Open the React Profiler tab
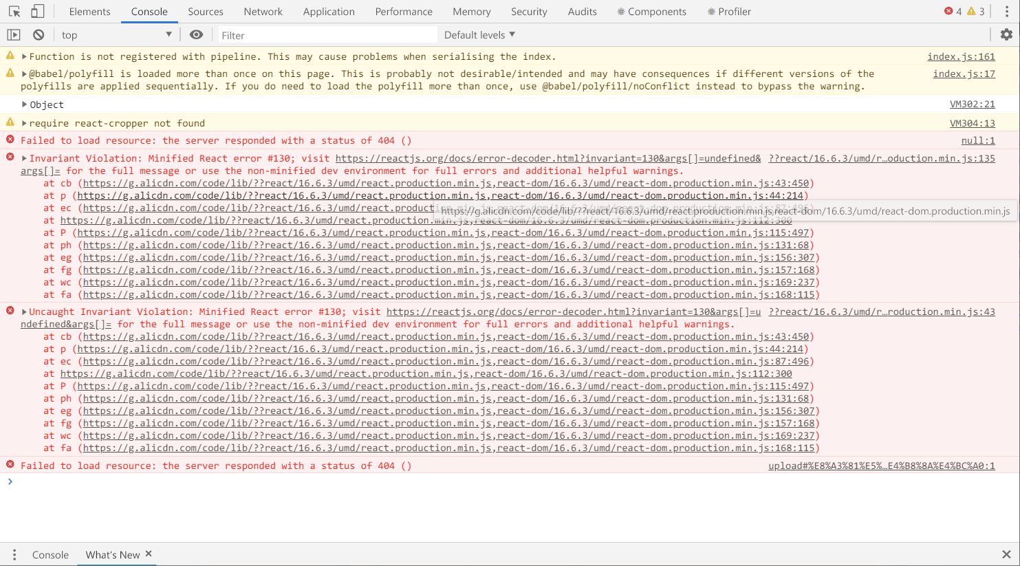The image size is (1020, 566). 728,12
